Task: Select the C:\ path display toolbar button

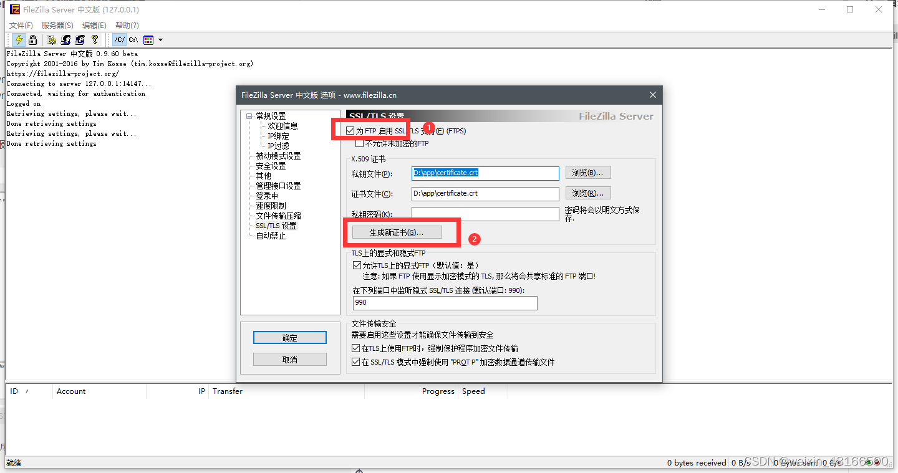Action: pyautogui.click(x=133, y=40)
